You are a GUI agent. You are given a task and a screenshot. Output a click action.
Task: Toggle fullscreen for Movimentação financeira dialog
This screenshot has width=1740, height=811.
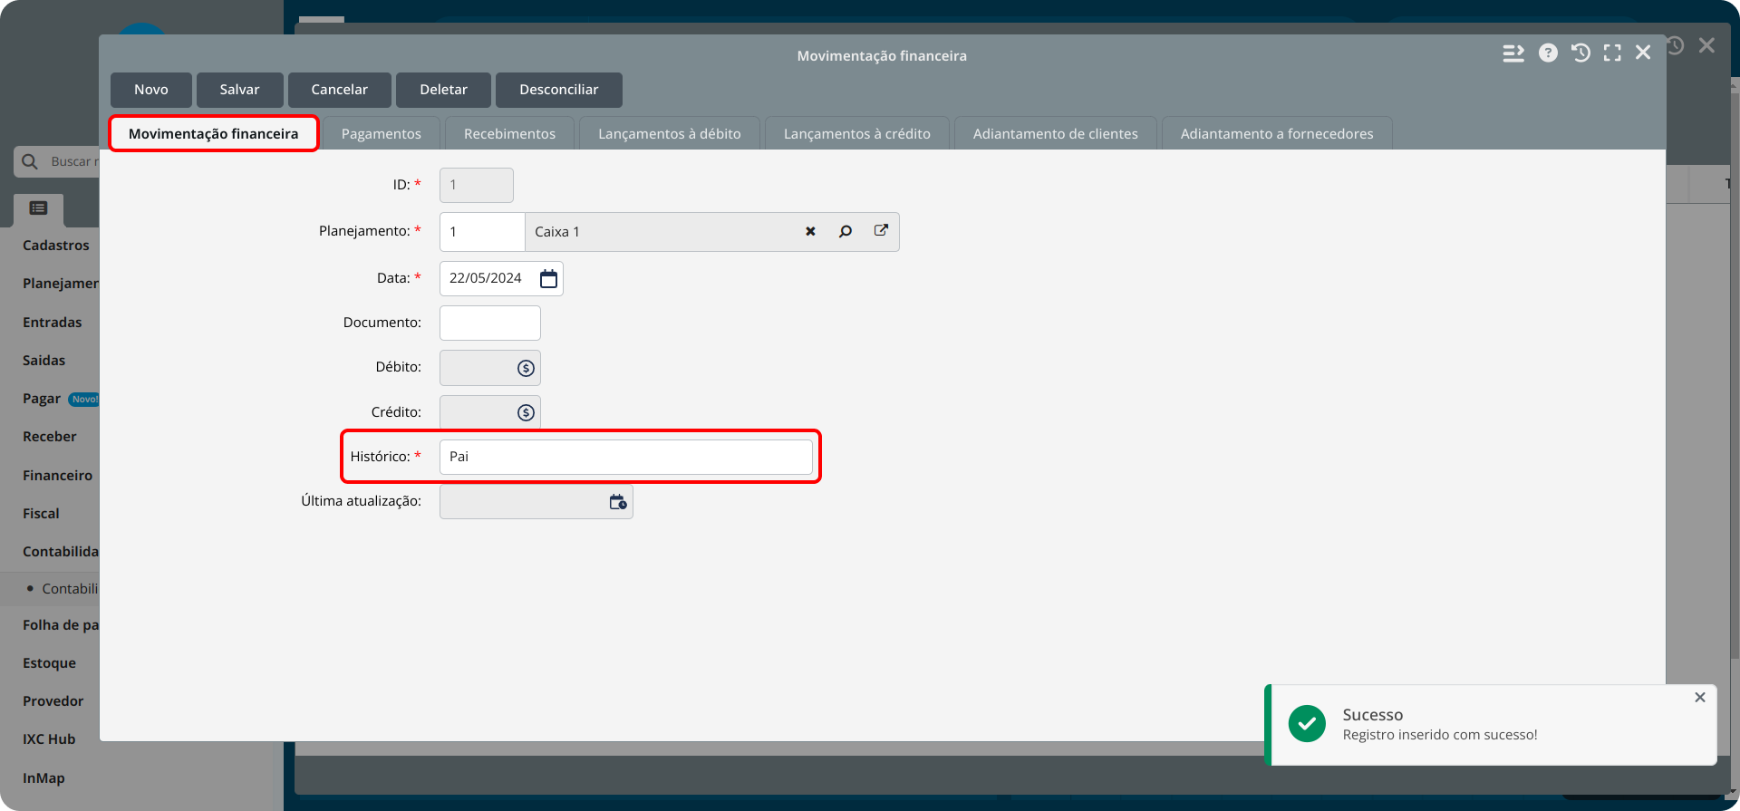1612,53
